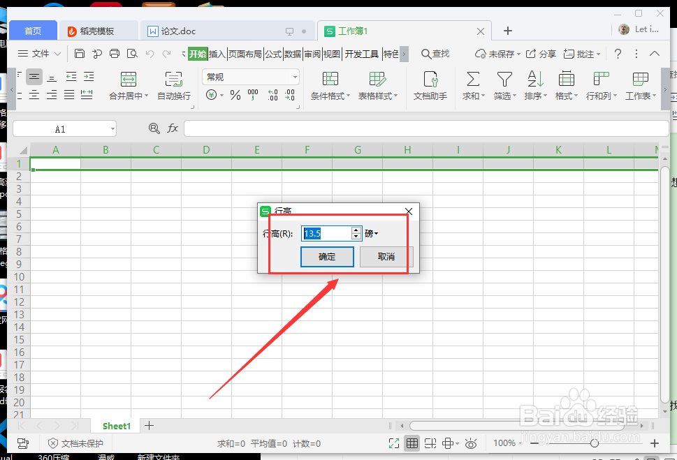Open the Page Layout (页面布局) tab
The width and height of the screenshot is (677, 460).
(245, 54)
